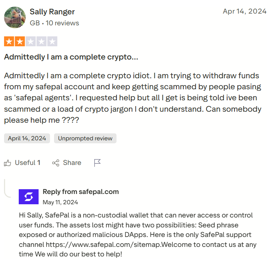Viewport: 276px width, 259px height.
Task: Click Sally Ranger's profile avatar
Action: pos(15,17)
